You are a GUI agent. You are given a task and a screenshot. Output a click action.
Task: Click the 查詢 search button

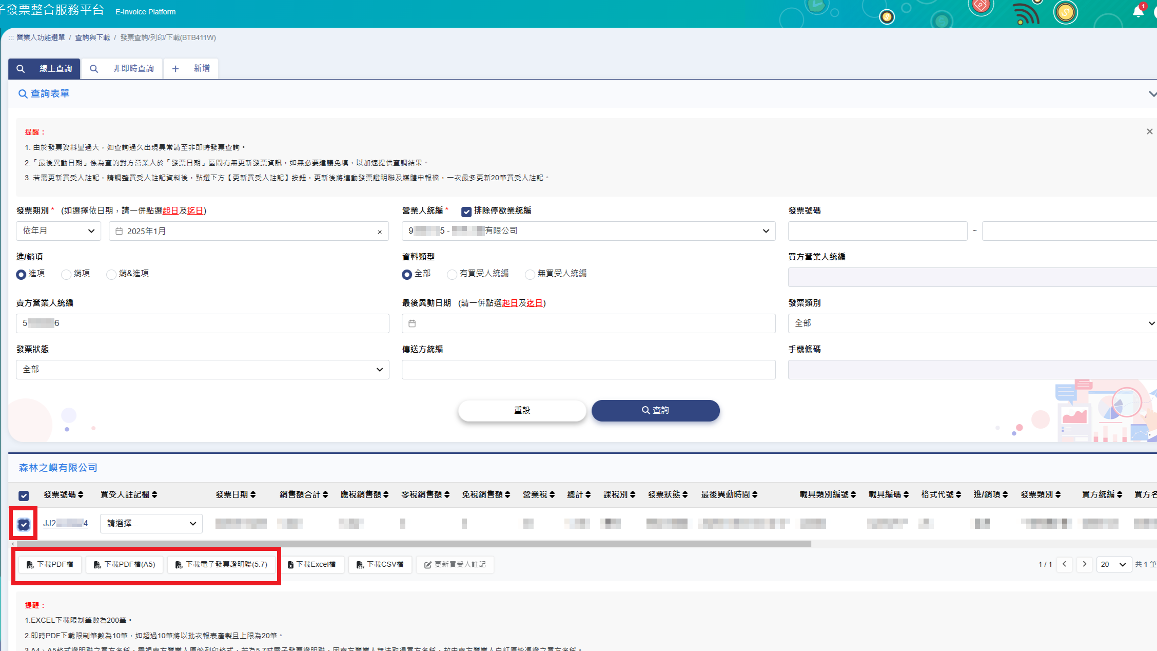click(x=655, y=411)
